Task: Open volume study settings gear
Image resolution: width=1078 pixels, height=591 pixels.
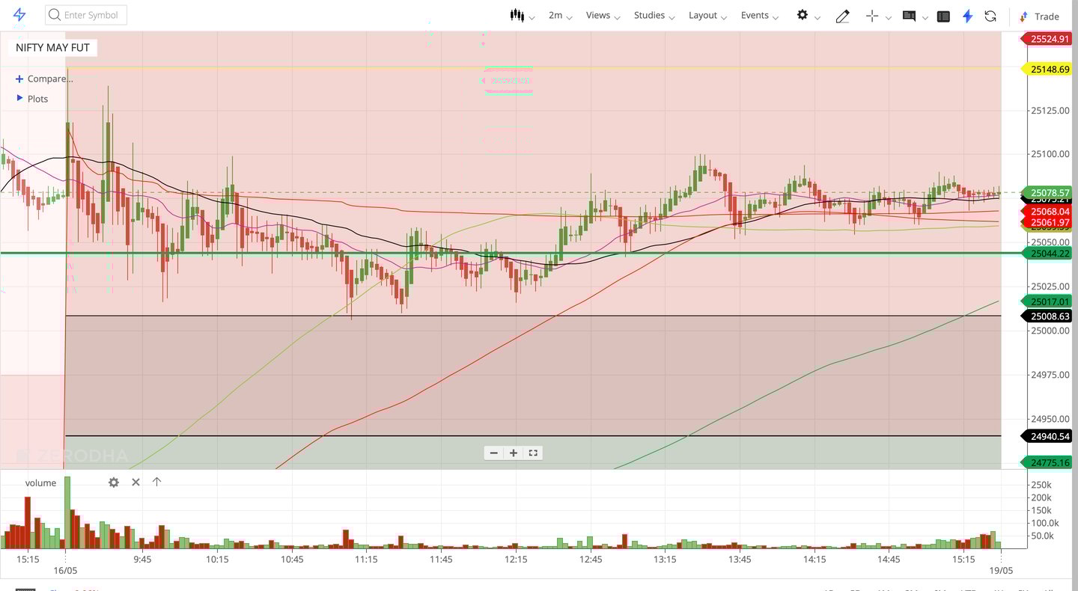Action: pyautogui.click(x=114, y=483)
